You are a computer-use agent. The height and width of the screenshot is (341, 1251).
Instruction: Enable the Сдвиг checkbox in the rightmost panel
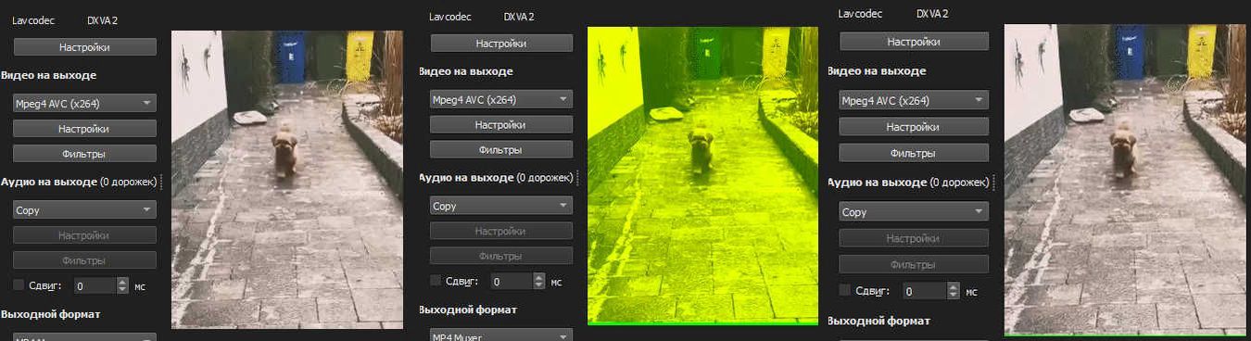pyautogui.click(x=844, y=290)
